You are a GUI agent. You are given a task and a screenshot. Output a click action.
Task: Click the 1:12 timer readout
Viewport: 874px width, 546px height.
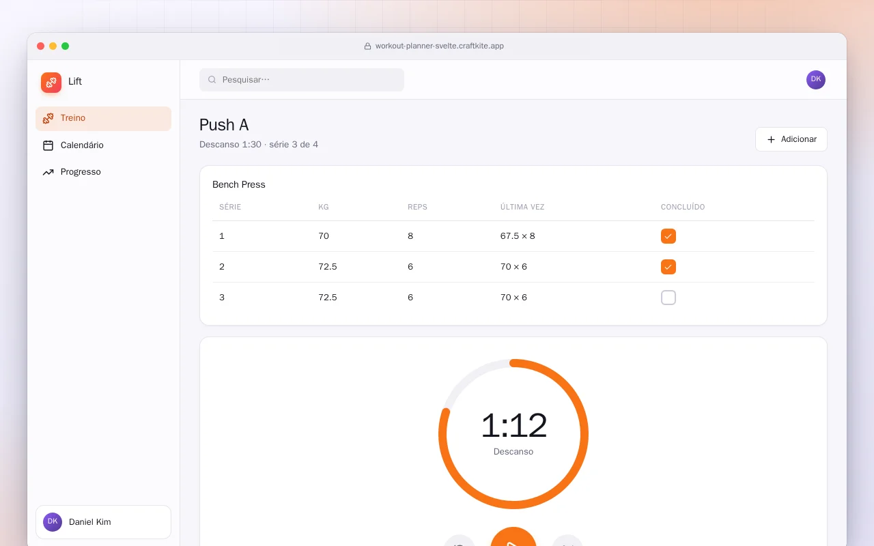513,426
